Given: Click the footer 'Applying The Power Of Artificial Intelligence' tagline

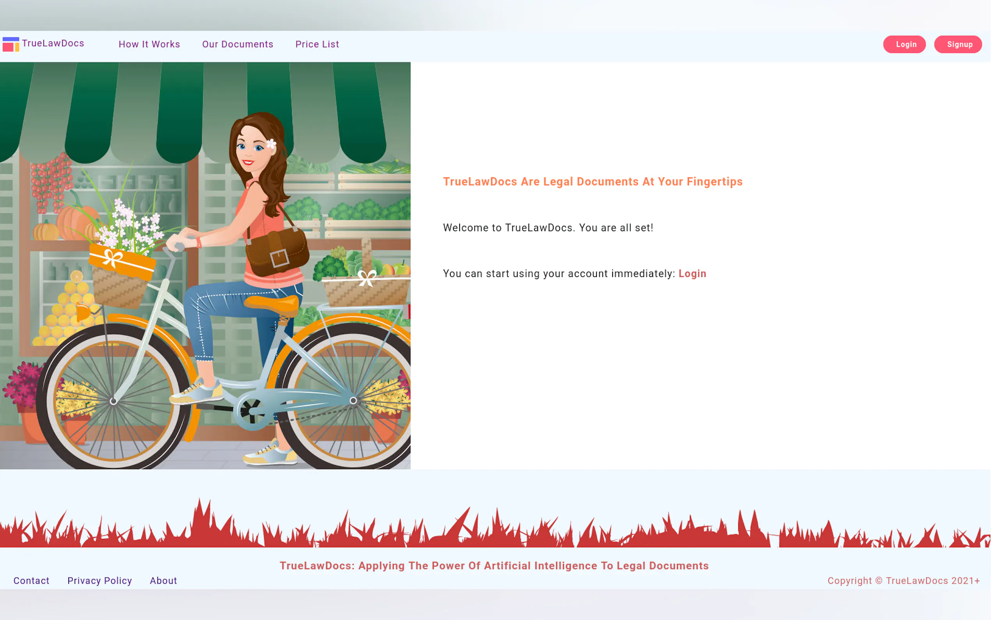Looking at the screenshot, I should point(494,565).
